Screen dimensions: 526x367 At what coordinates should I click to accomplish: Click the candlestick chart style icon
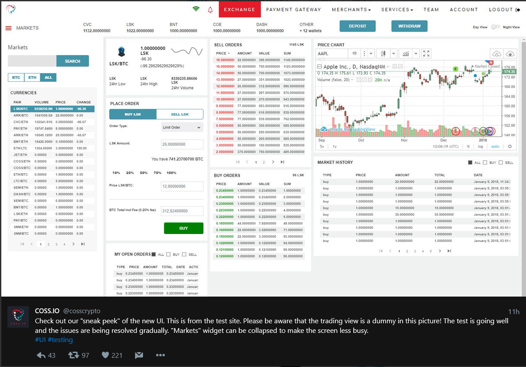(383, 53)
